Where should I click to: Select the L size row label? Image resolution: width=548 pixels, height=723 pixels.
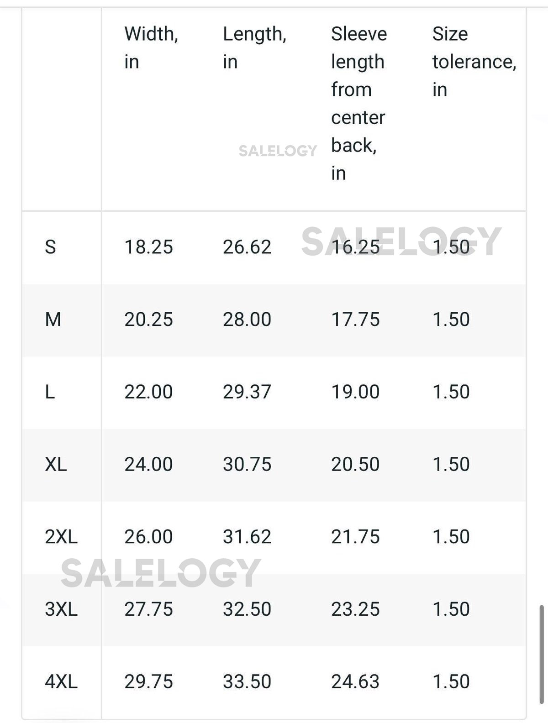coord(50,392)
